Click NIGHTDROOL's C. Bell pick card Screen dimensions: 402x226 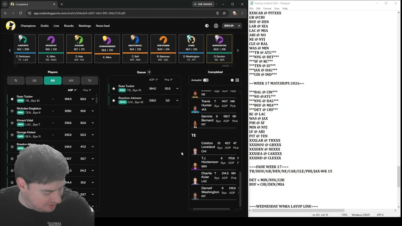tap(135, 49)
